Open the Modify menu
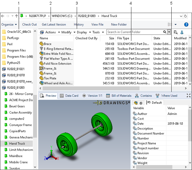 pos(68,32)
